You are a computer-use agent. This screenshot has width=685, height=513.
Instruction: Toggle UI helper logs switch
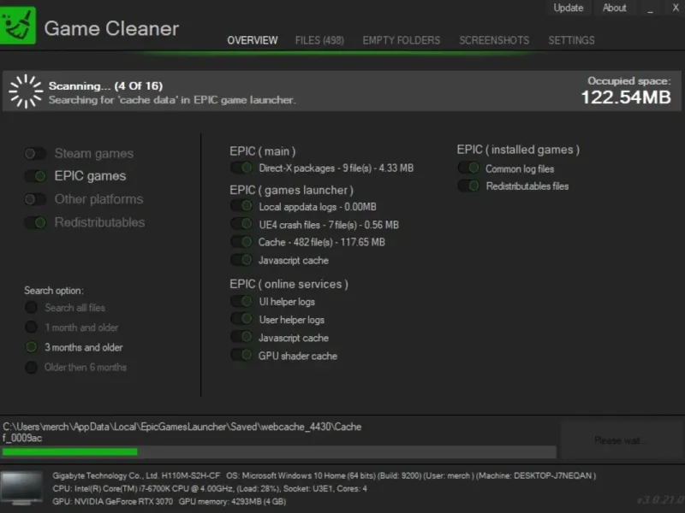pyautogui.click(x=241, y=301)
